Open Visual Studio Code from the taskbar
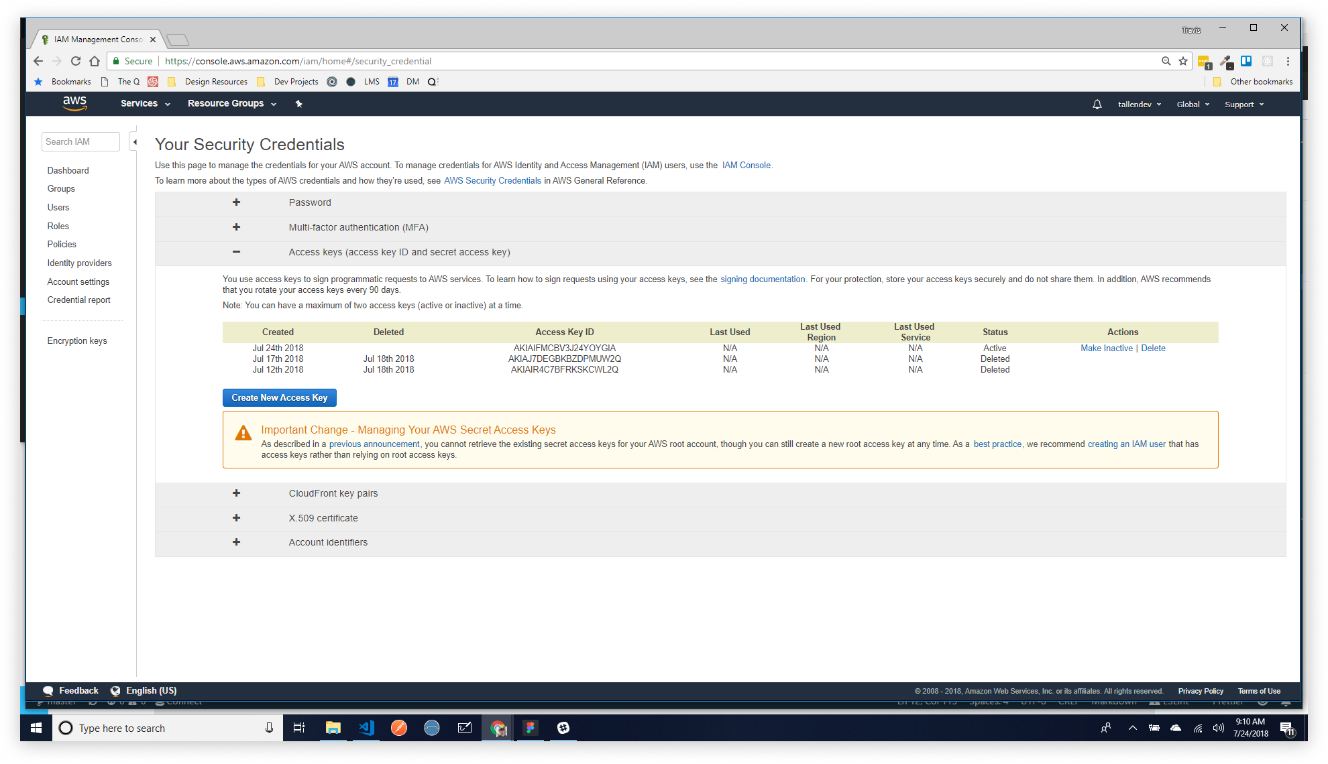Image resolution: width=1328 pixels, height=764 pixels. pos(366,728)
